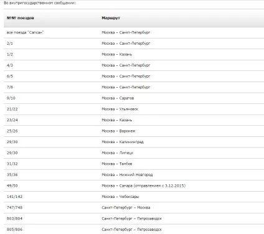Select the 'Санкт-Петербург – Москва' route
The image size is (264, 234).
click(x=126, y=208)
